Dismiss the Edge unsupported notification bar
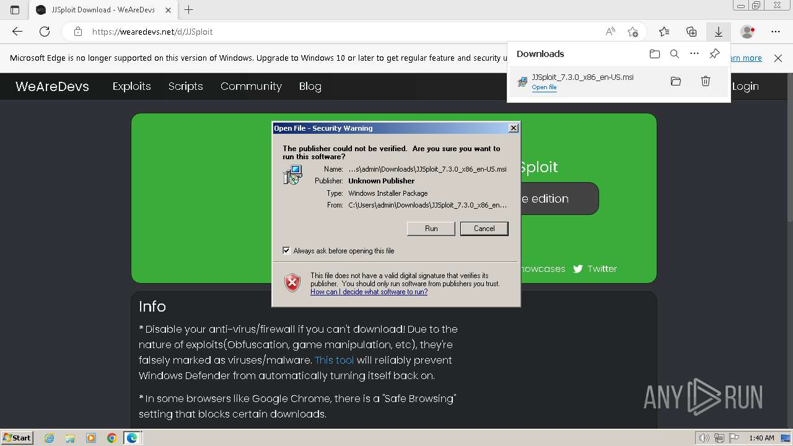 [x=778, y=58]
